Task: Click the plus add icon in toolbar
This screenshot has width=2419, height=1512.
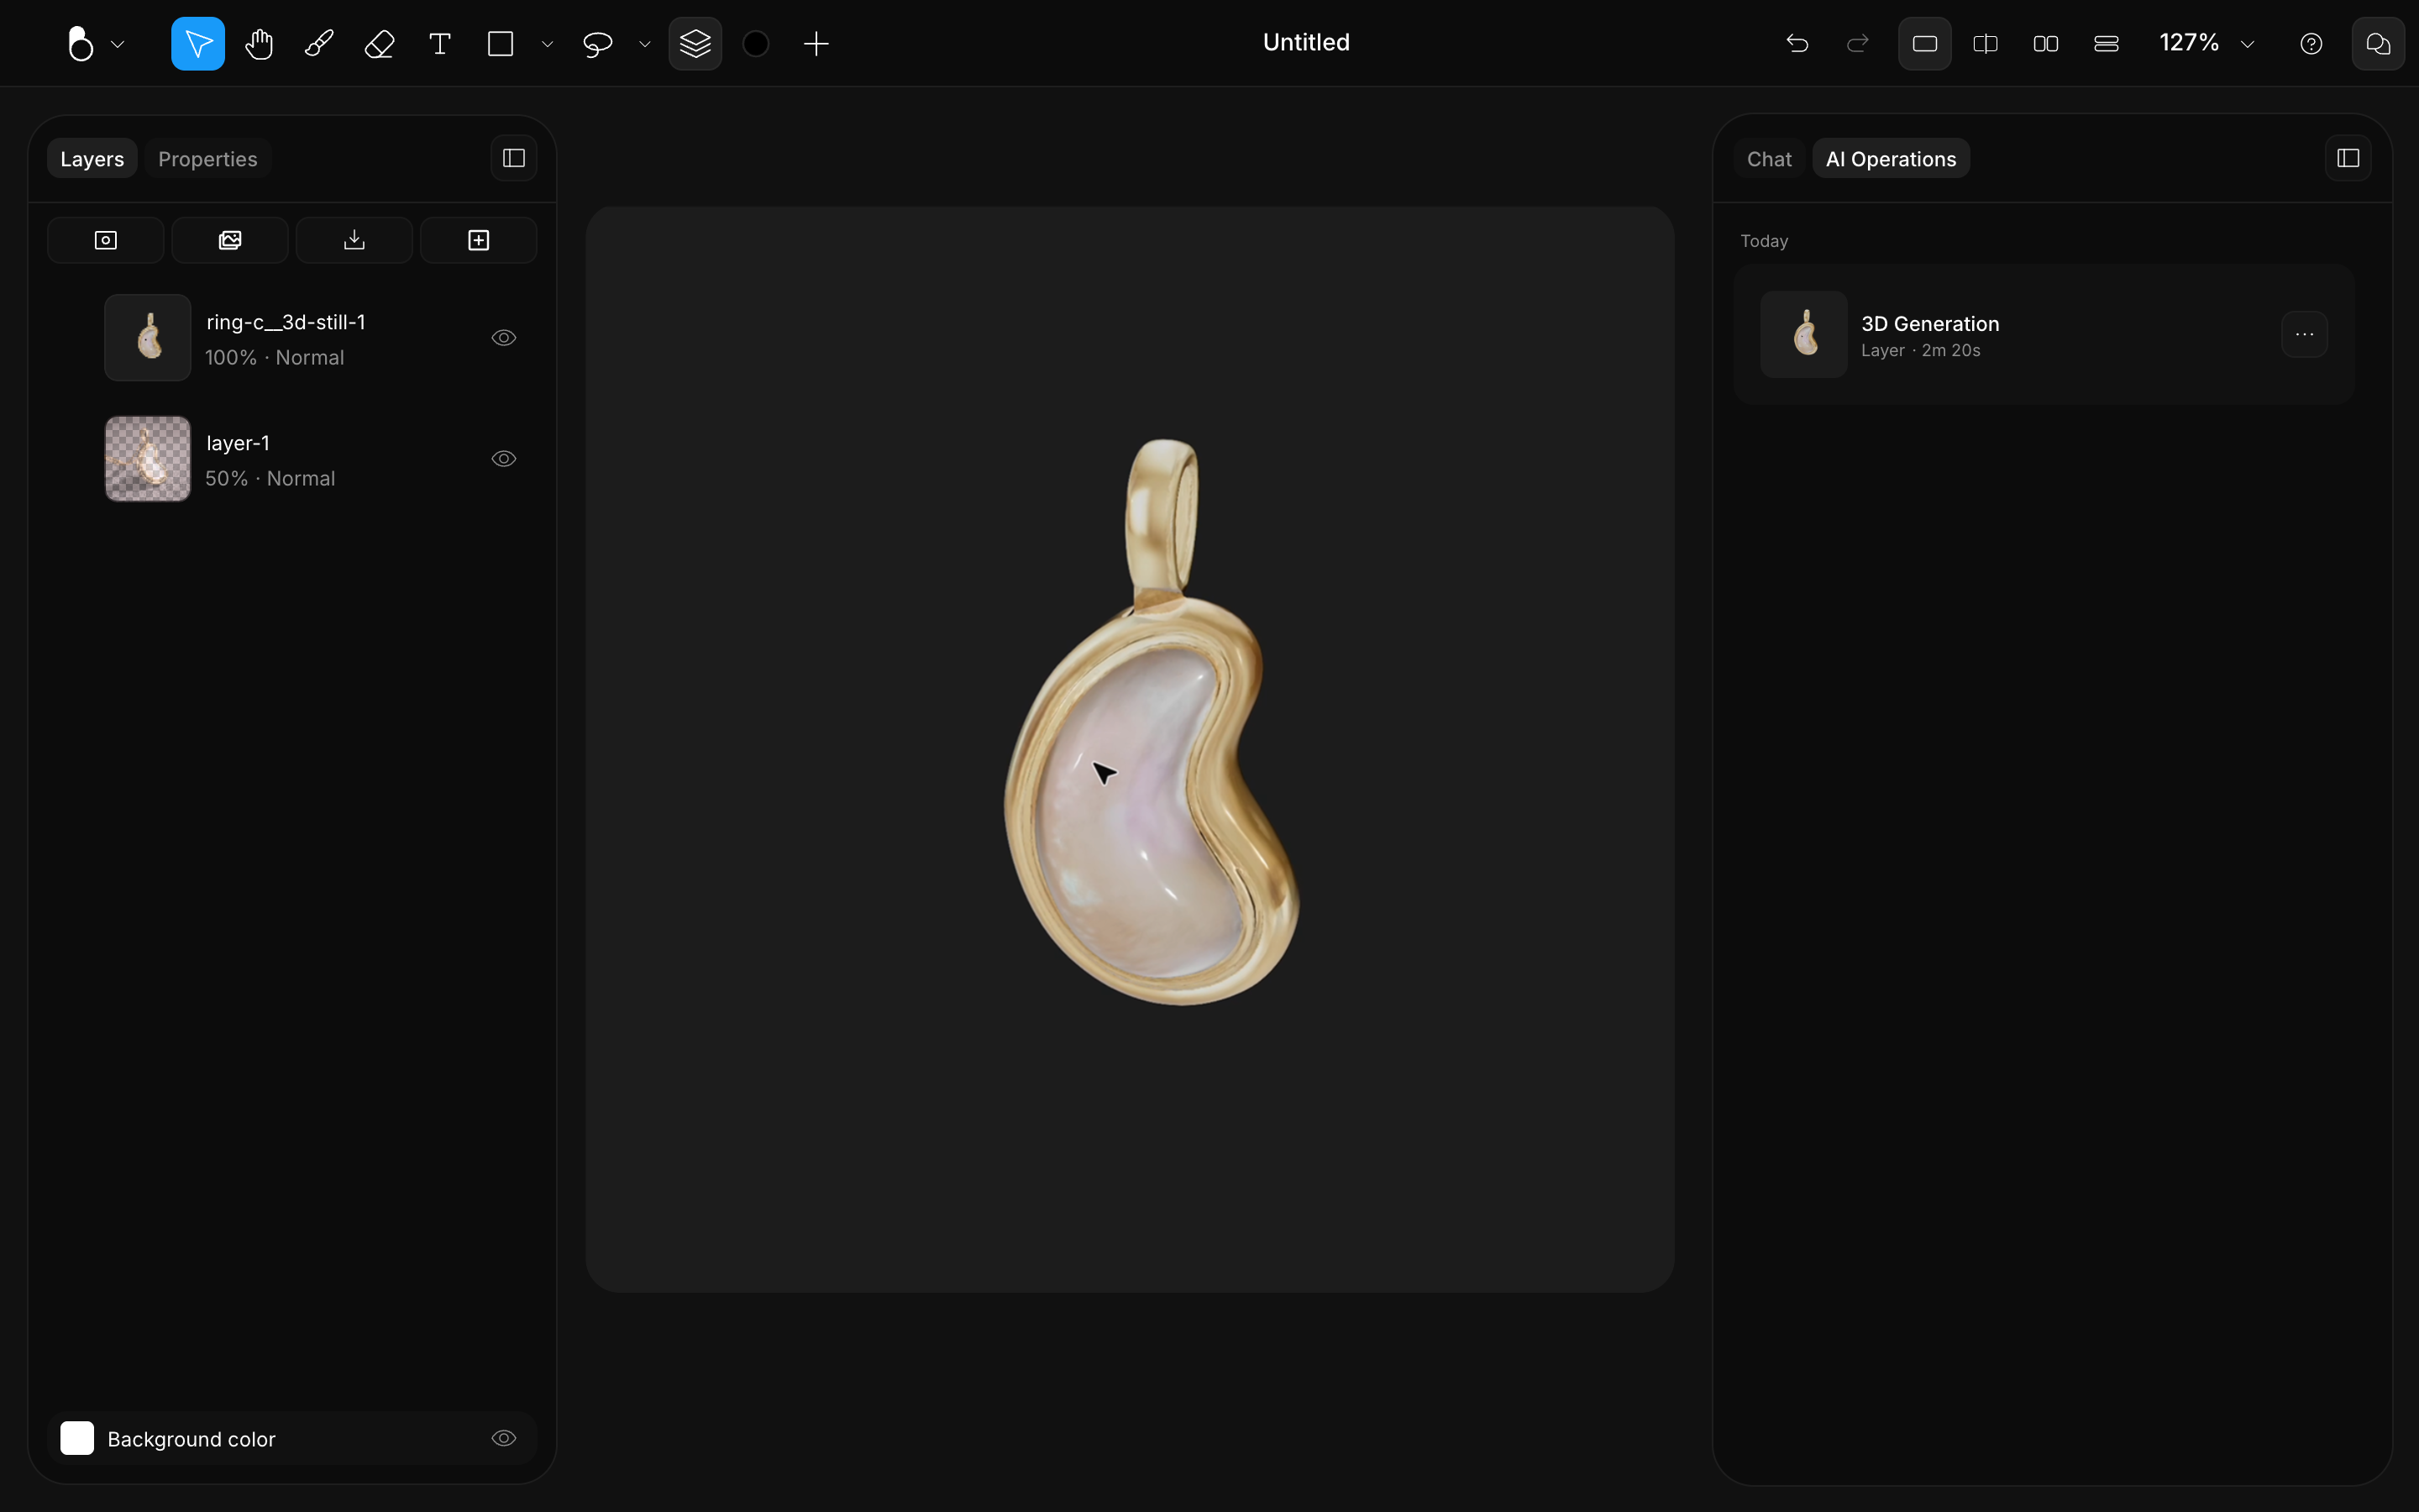Action: [x=816, y=44]
